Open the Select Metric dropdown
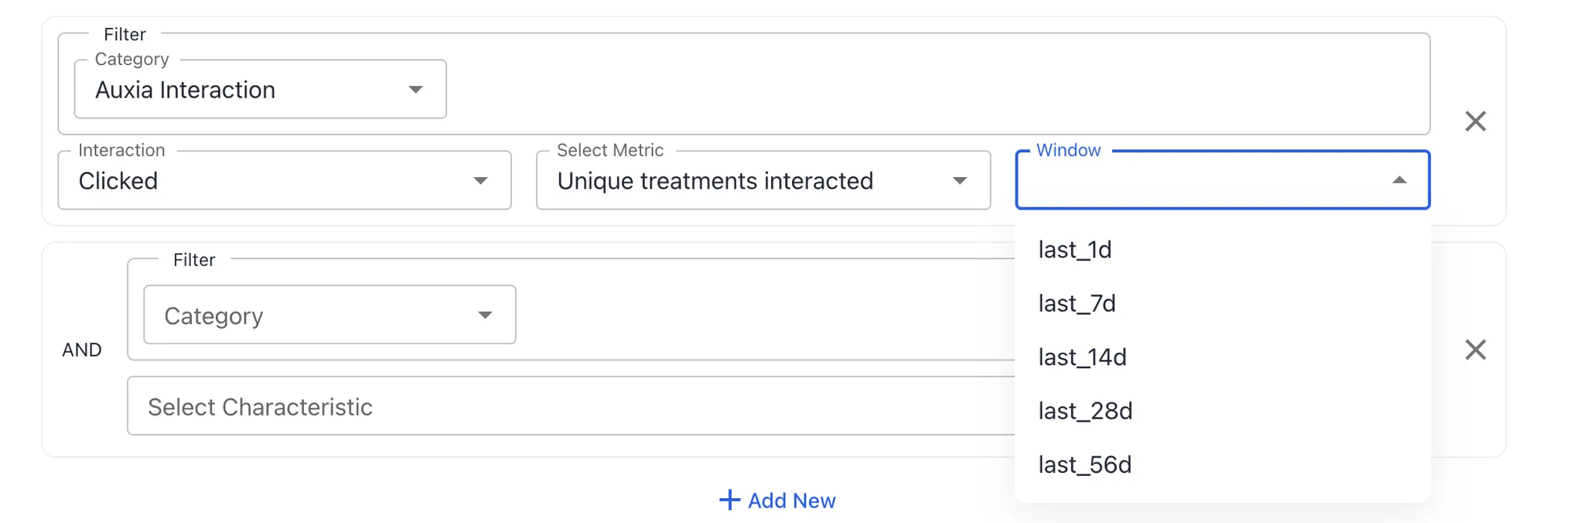The image size is (1584, 523). (763, 180)
